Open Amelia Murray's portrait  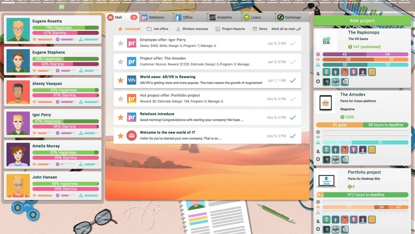18,154
